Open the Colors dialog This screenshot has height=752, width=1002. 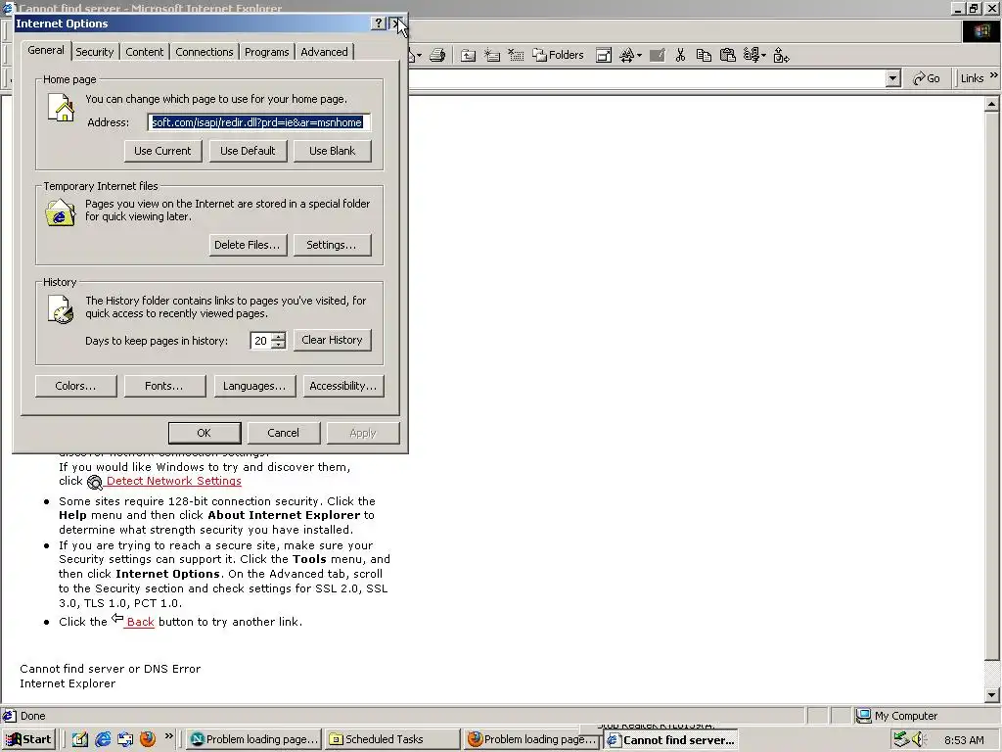click(x=76, y=386)
